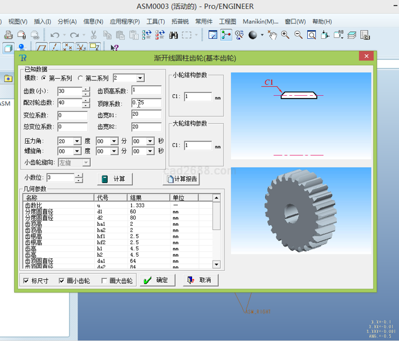
Task: Expand the 压力角 degrees dropdown
Action: [78, 141]
